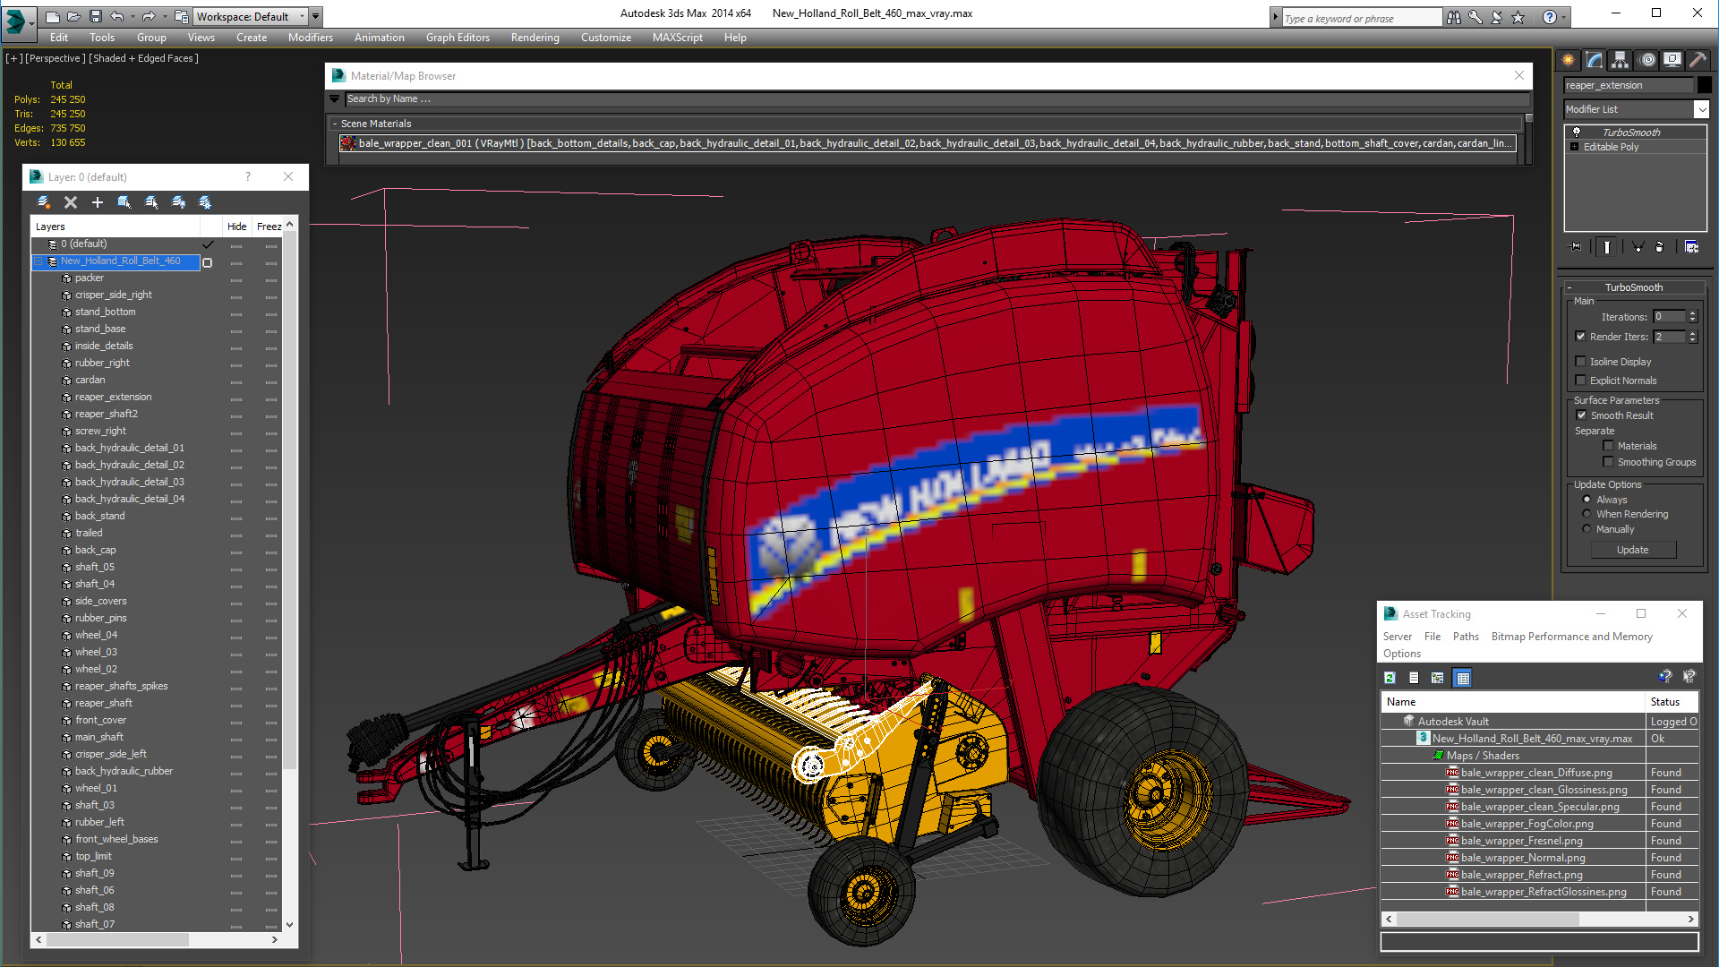The width and height of the screenshot is (1719, 967).
Task: Toggle Render Iters checkbox
Action: pyautogui.click(x=1580, y=337)
